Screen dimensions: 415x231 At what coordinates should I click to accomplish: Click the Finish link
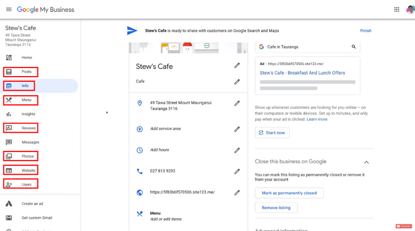coord(366,31)
